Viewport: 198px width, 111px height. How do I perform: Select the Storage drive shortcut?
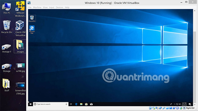pyautogui.click(x=7, y=68)
